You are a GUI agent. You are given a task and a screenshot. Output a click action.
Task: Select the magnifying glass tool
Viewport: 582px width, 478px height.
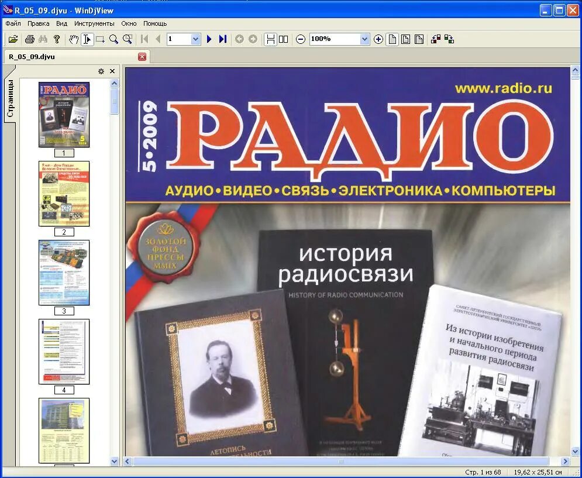pos(113,39)
